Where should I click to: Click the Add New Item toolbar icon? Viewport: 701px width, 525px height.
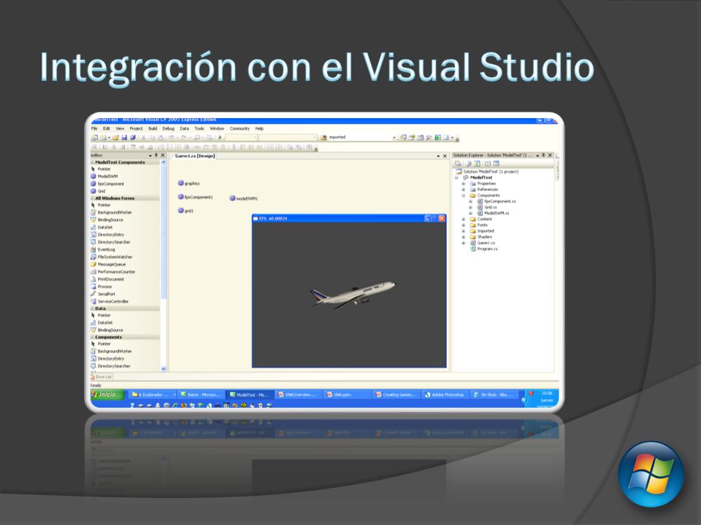(103, 138)
